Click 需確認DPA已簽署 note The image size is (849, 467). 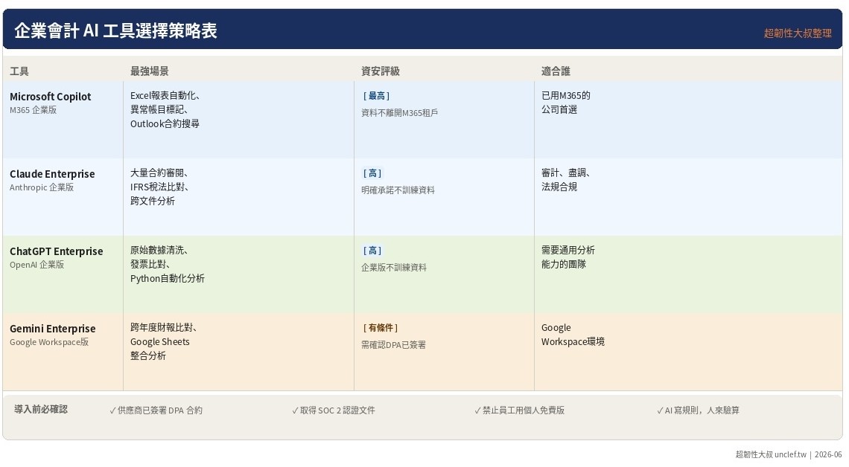[394, 344]
